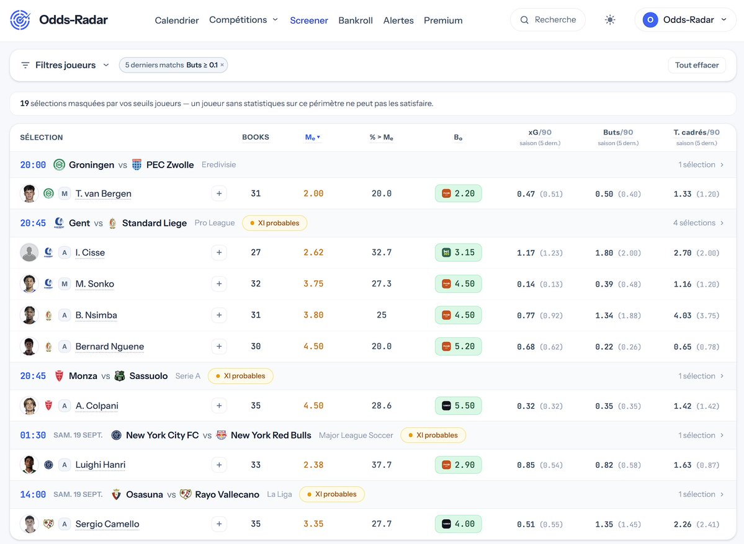Open the Sergio Camello player link
The image size is (744, 544).
click(107, 524)
